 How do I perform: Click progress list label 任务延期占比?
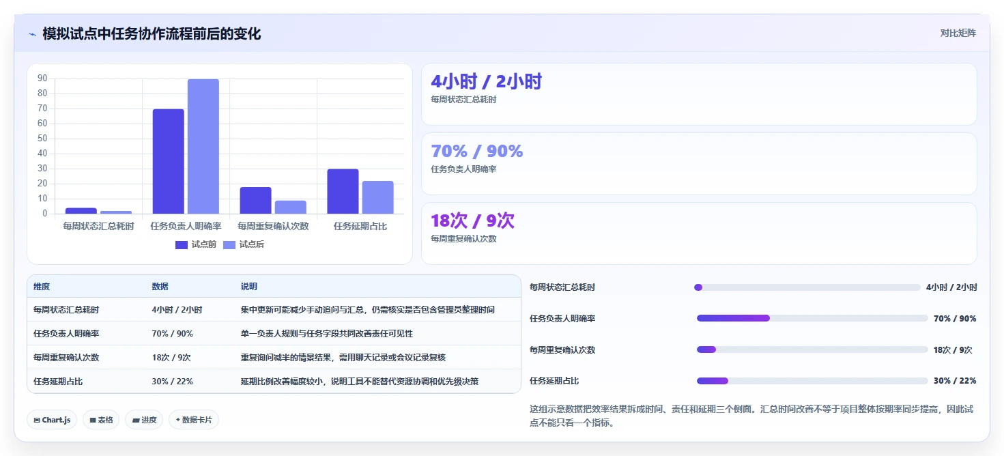click(x=554, y=381)
